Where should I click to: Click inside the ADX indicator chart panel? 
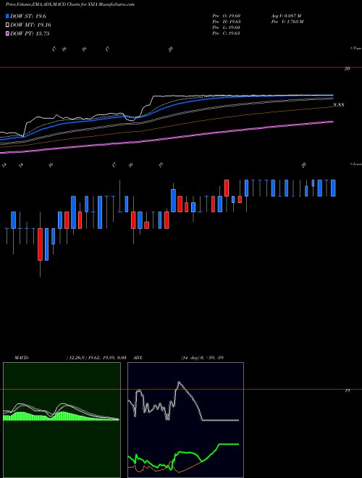coord(185,420)
